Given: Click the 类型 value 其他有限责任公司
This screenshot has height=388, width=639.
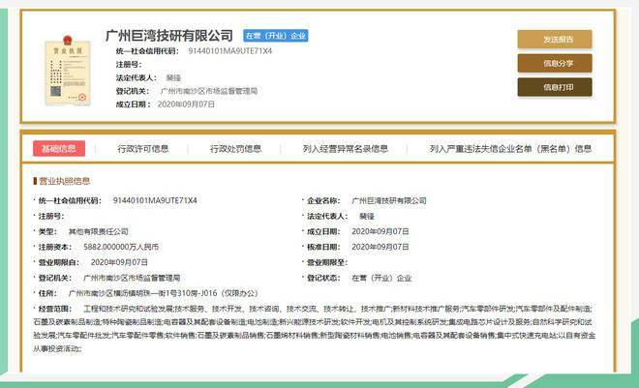Looking at the screenshot, I should pos(98,231).
